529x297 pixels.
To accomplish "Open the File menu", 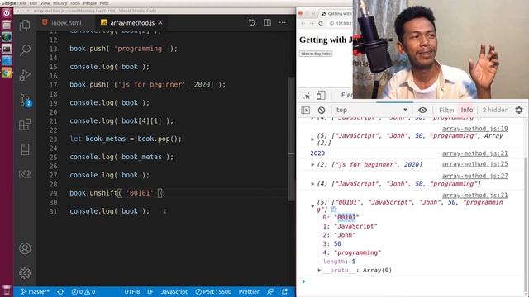I will [22, 3].
